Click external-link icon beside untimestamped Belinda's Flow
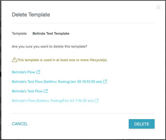 click(x=38, y=72)
